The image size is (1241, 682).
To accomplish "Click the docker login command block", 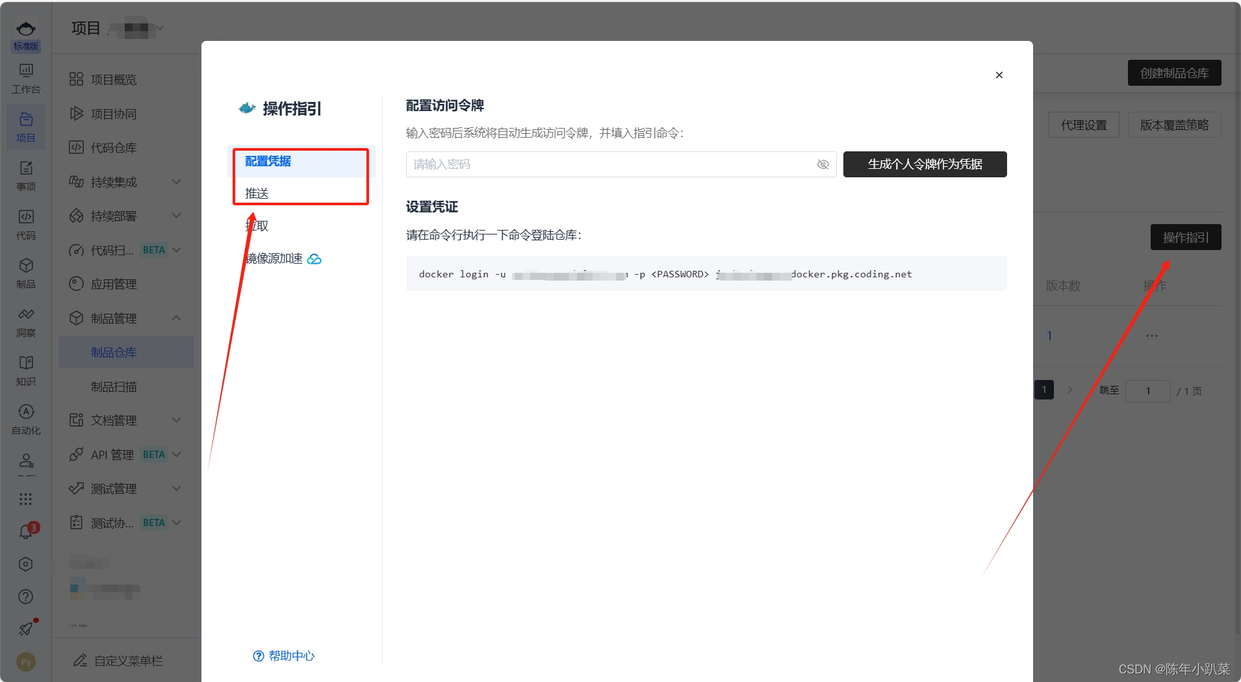I will [706, 274].
